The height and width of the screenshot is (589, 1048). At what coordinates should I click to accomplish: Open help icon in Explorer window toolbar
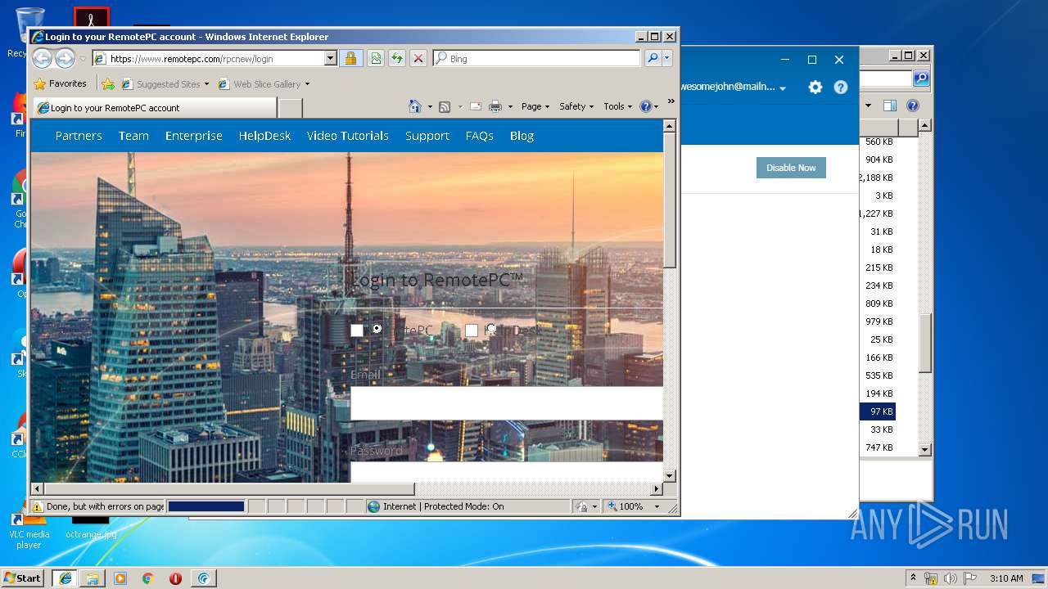pyautogui.click(x=913, y=106)
